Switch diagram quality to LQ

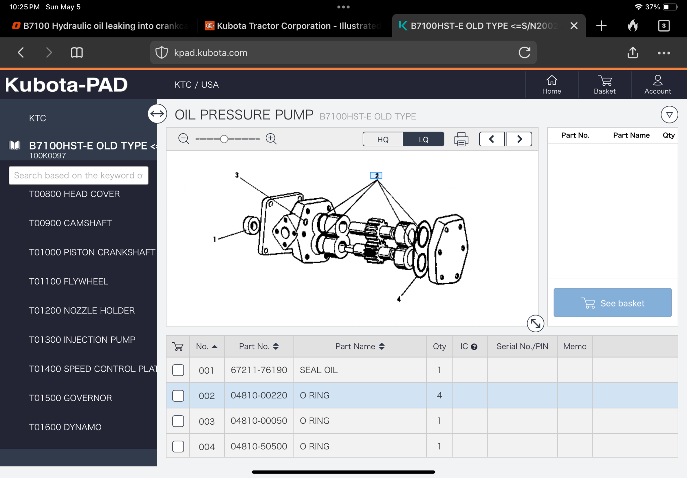click(x=424, y=139)
